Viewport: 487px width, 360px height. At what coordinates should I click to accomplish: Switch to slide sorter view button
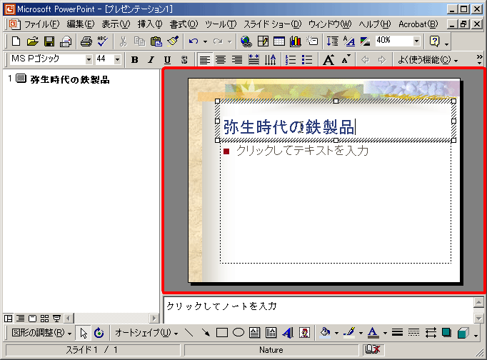[x=44, y=319]
